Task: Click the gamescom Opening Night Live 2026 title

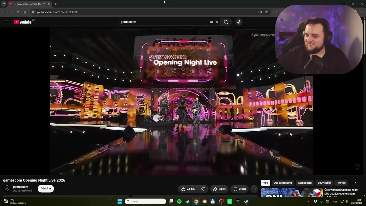Action: click(34, 180)
